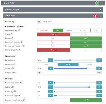
Task: Adjust Sofortladen SoC-Limit slider at 80 %
Action: pyautogui.click(x=75, y=68)
